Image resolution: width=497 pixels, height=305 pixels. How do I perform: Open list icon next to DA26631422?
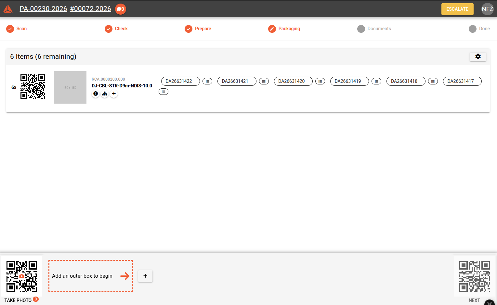[x=207, y=81]
